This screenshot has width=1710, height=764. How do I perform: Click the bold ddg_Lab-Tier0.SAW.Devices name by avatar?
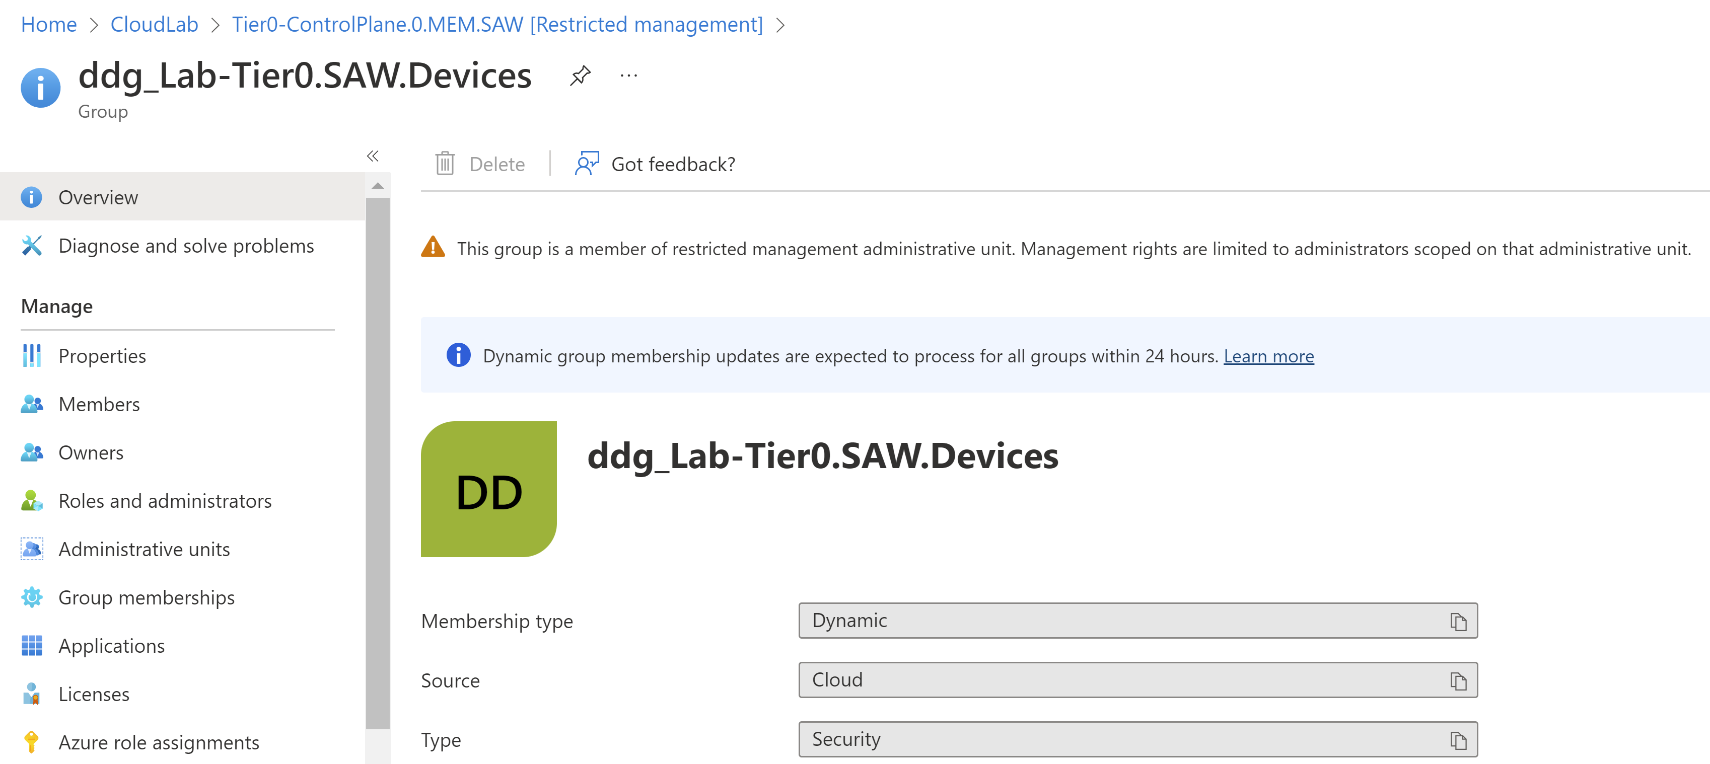[822, 456]
